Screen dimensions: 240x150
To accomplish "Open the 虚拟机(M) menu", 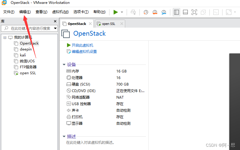I will 60,12.
